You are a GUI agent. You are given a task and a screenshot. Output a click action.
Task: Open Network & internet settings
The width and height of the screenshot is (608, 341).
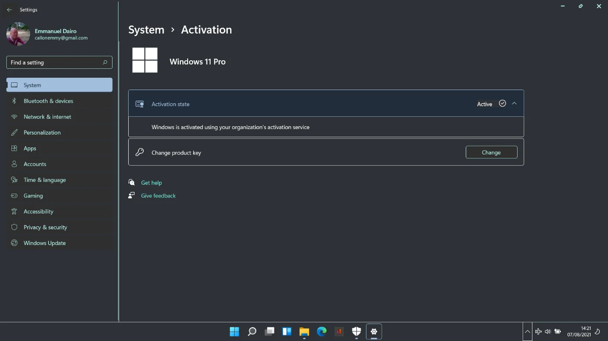(59, 117)
